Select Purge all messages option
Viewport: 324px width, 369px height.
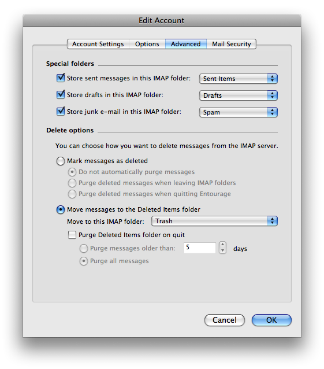84,261
